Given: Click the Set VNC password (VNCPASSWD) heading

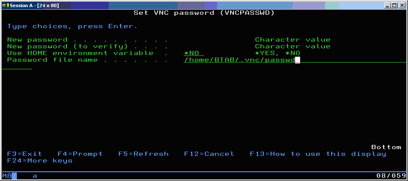Looking at the screenshot, I should tap(204, 13).
